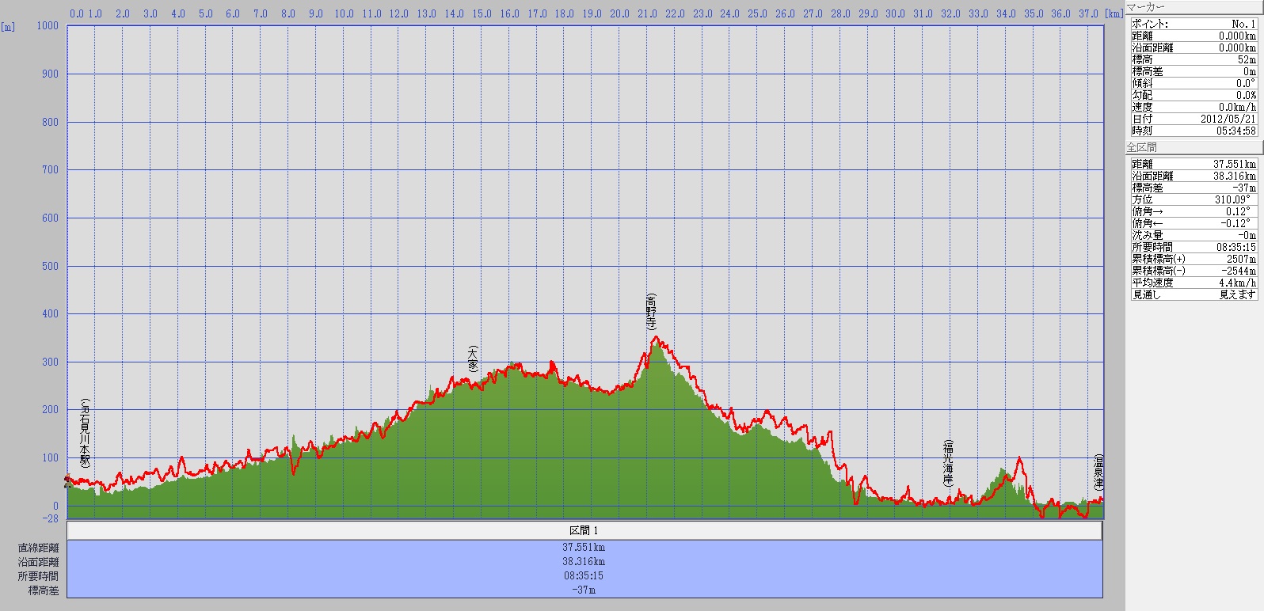Viewport: 1264px width, 611px height.
Task: Select the 標高 52m row in marker panel
Action: click(1194, 59)
